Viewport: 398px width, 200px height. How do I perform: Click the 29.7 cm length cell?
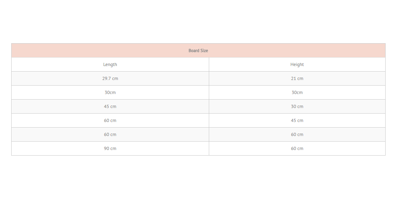(110, 78)
